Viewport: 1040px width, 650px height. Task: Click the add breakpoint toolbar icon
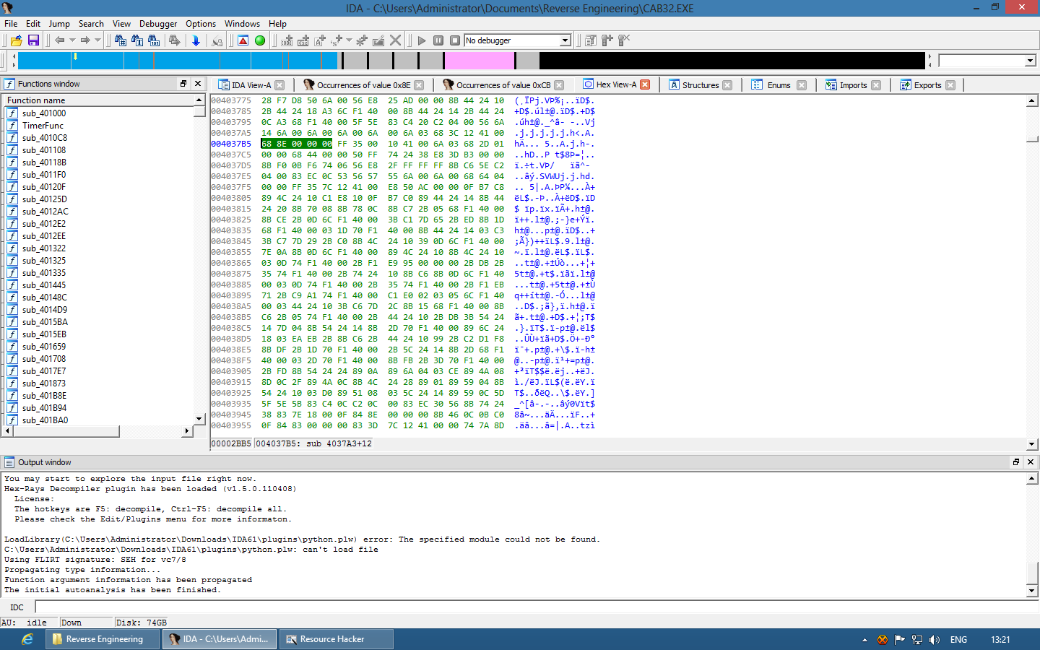(607, 40)
